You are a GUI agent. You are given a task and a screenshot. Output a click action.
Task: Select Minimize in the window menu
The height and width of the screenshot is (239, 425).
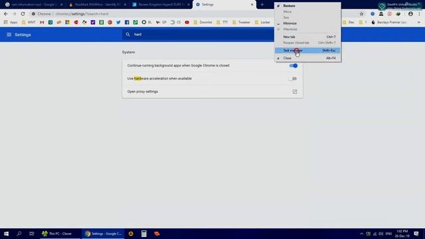tap(307, 23)
